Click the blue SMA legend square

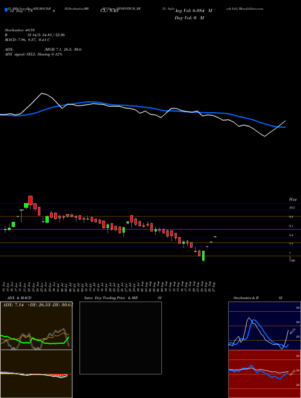(x=6, y=10)
